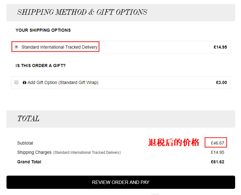Click the red Chinese annotation text
The width and height of the screenshot is (241, 195).
point(174,142)
